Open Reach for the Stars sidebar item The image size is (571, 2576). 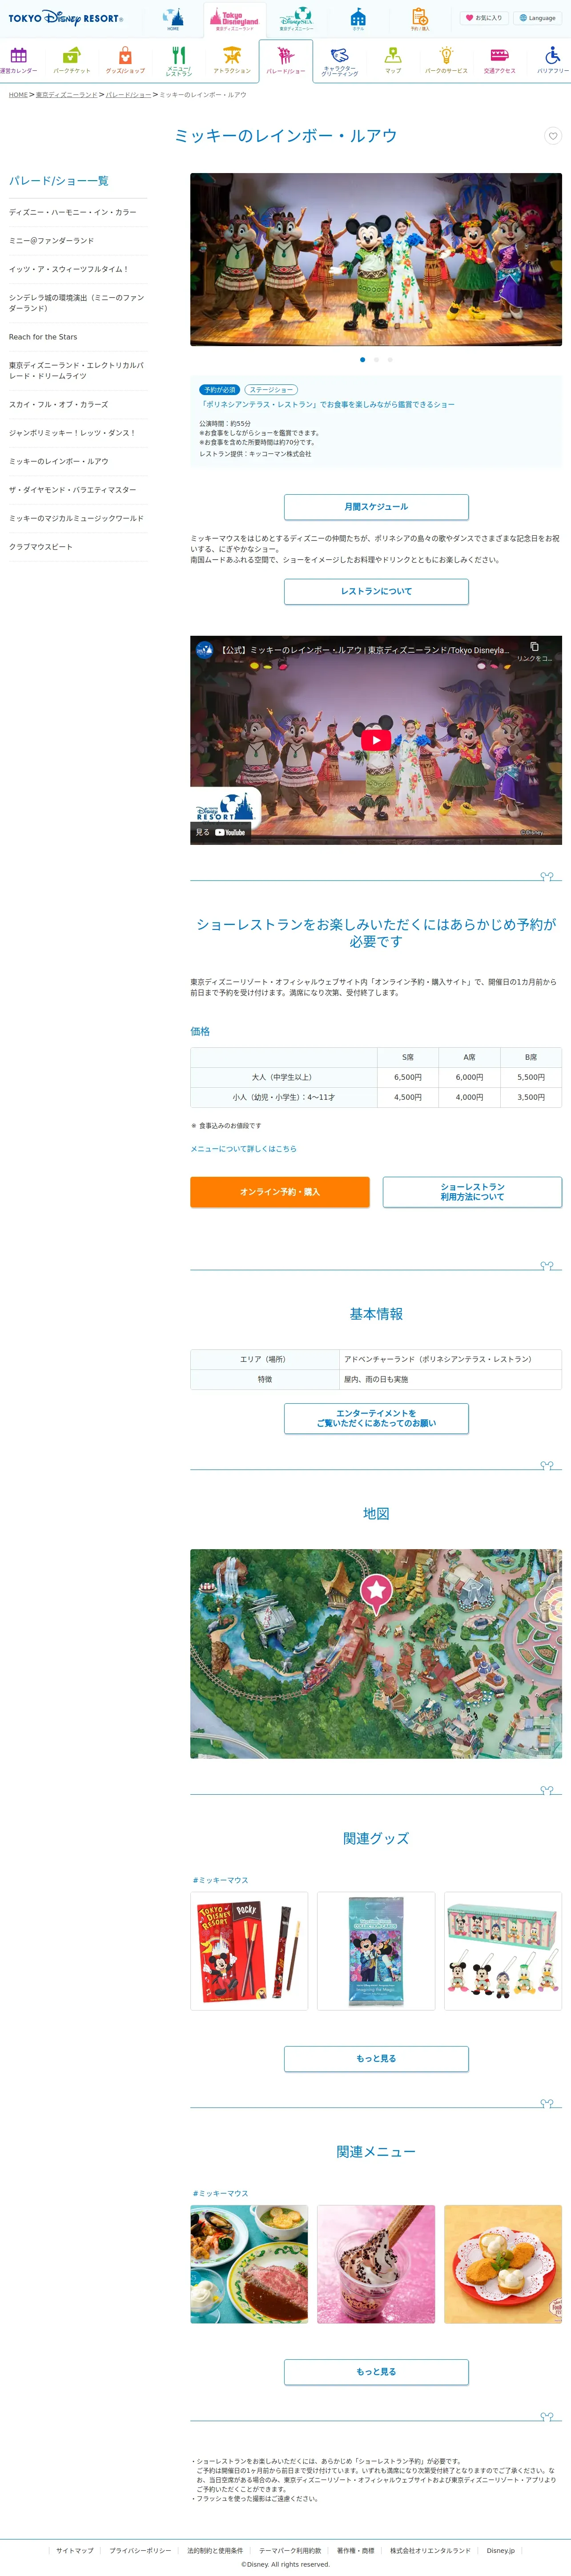[x=78, y=337]
